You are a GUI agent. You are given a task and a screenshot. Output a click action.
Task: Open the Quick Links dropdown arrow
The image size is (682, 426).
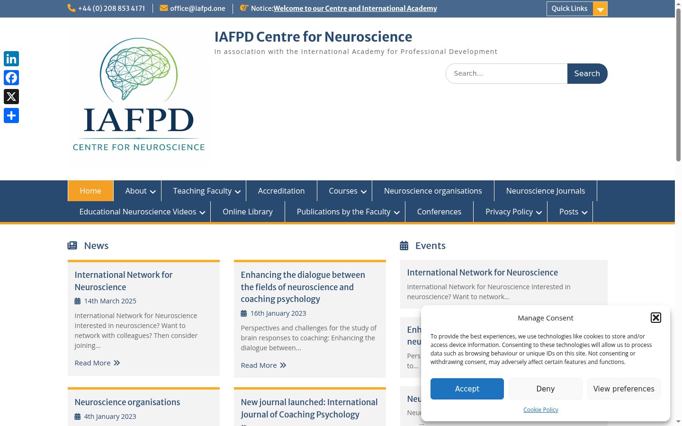tap(600, 9)
